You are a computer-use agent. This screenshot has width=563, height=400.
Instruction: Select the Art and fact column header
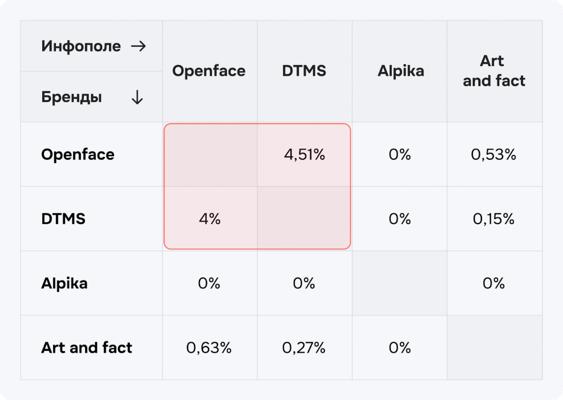(x=494, y=71)
